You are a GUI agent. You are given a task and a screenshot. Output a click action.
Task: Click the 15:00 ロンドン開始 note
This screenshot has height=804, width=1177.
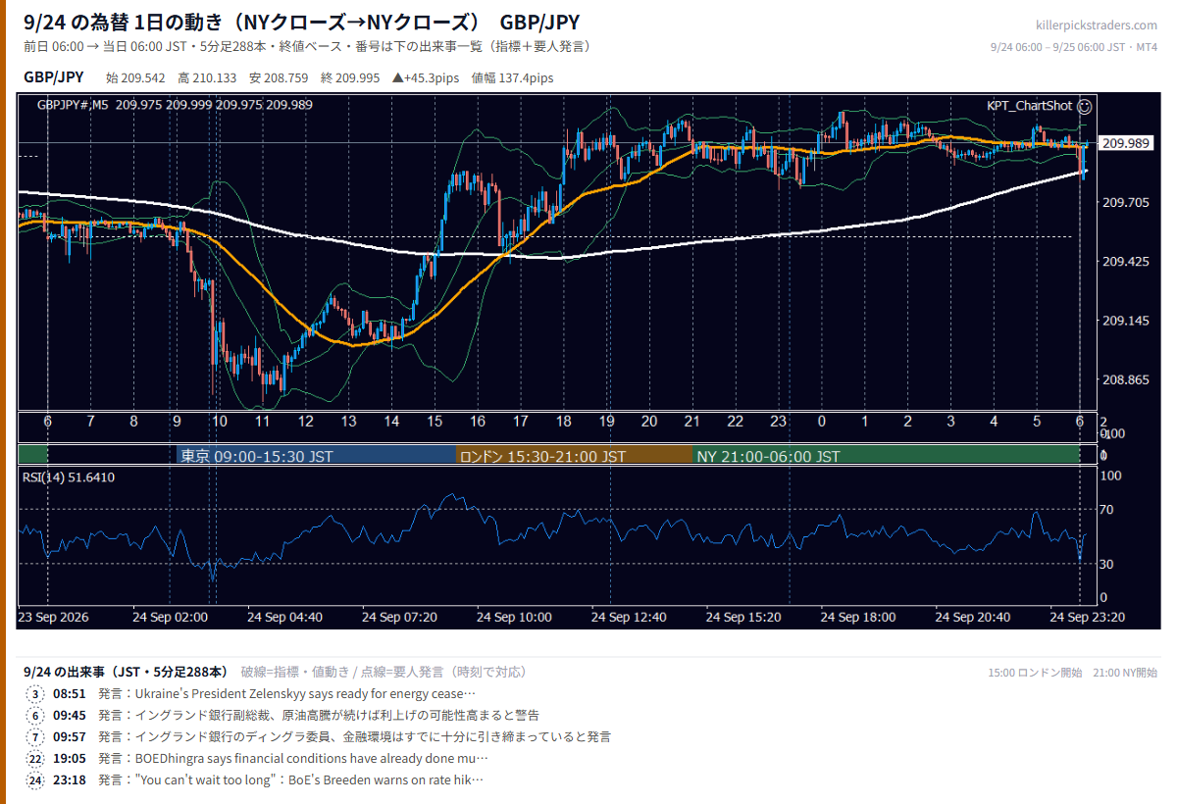pos(1035,673)
